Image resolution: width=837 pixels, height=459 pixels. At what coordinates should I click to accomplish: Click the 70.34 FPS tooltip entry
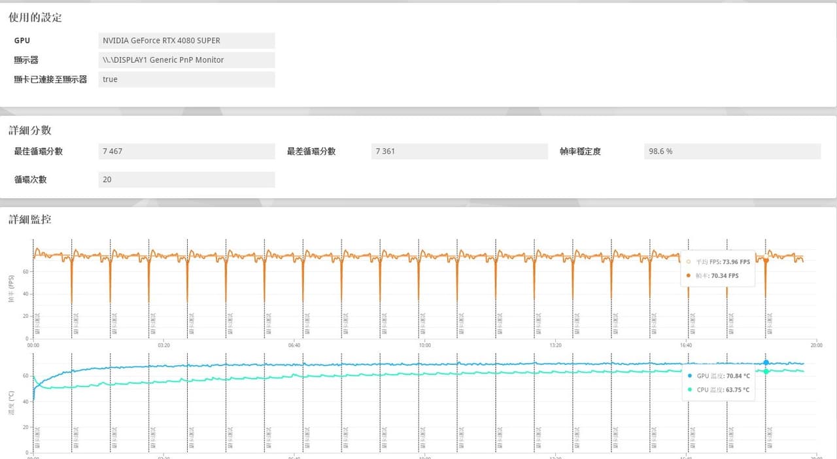click(717, 276)
